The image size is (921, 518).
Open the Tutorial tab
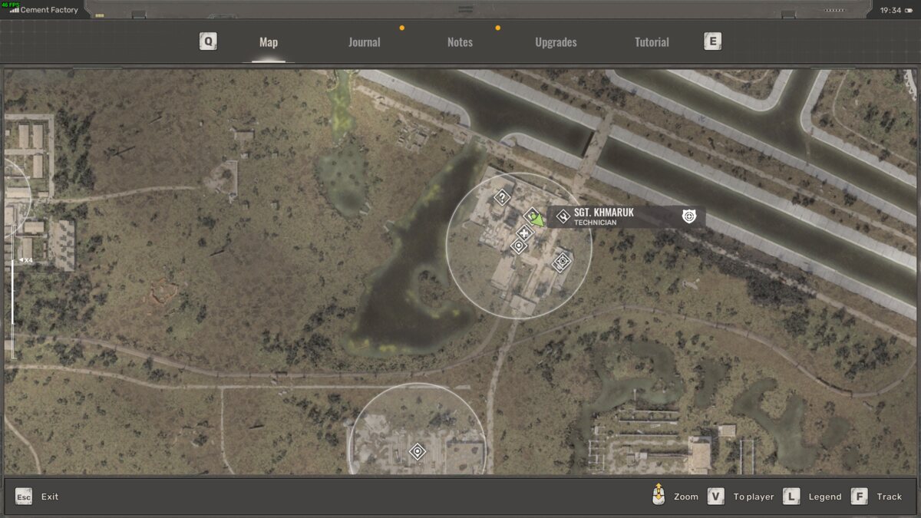pos(652,42)
